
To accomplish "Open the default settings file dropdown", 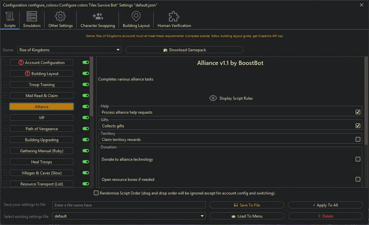I will (x=202, y=216).
